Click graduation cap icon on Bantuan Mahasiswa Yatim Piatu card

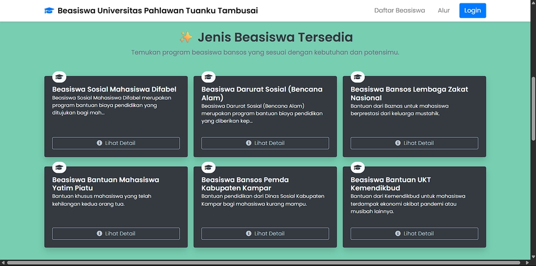coord(59,167)
